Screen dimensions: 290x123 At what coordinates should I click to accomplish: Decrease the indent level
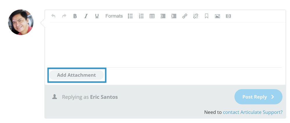tap(163, 16)
